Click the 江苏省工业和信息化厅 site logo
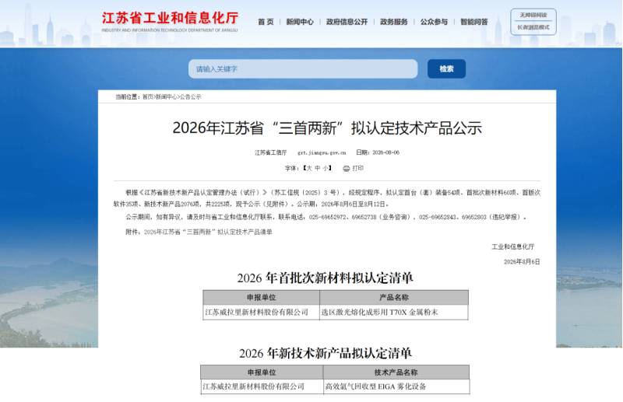Viewport: 623px width, 402px height. click(170, 22)
